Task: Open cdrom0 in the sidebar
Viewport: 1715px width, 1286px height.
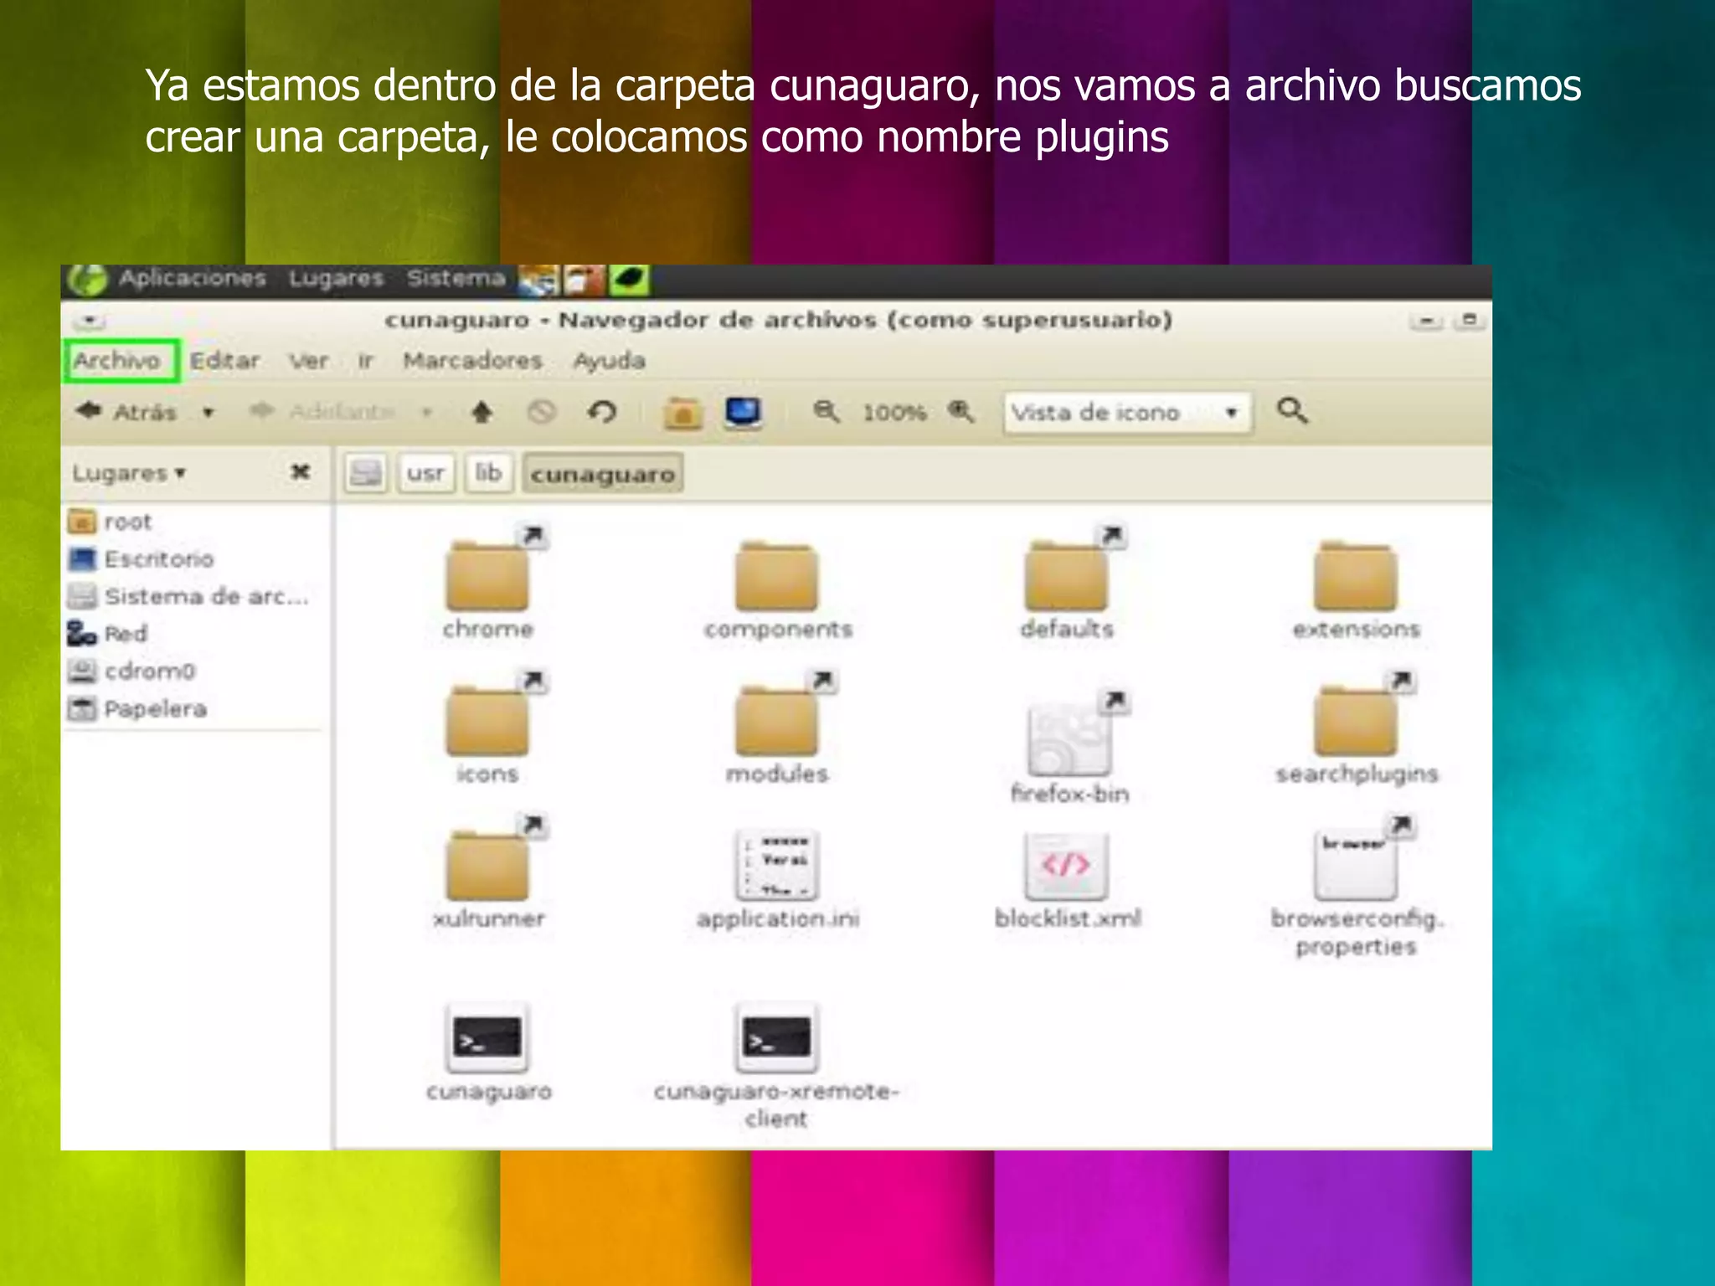Action: coord(131,671)
